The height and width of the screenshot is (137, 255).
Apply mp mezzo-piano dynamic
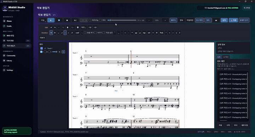144,33
